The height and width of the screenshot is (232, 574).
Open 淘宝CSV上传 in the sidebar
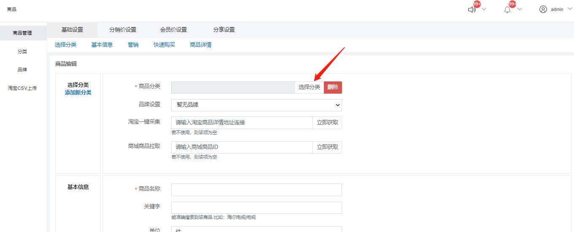click(22, 88)
